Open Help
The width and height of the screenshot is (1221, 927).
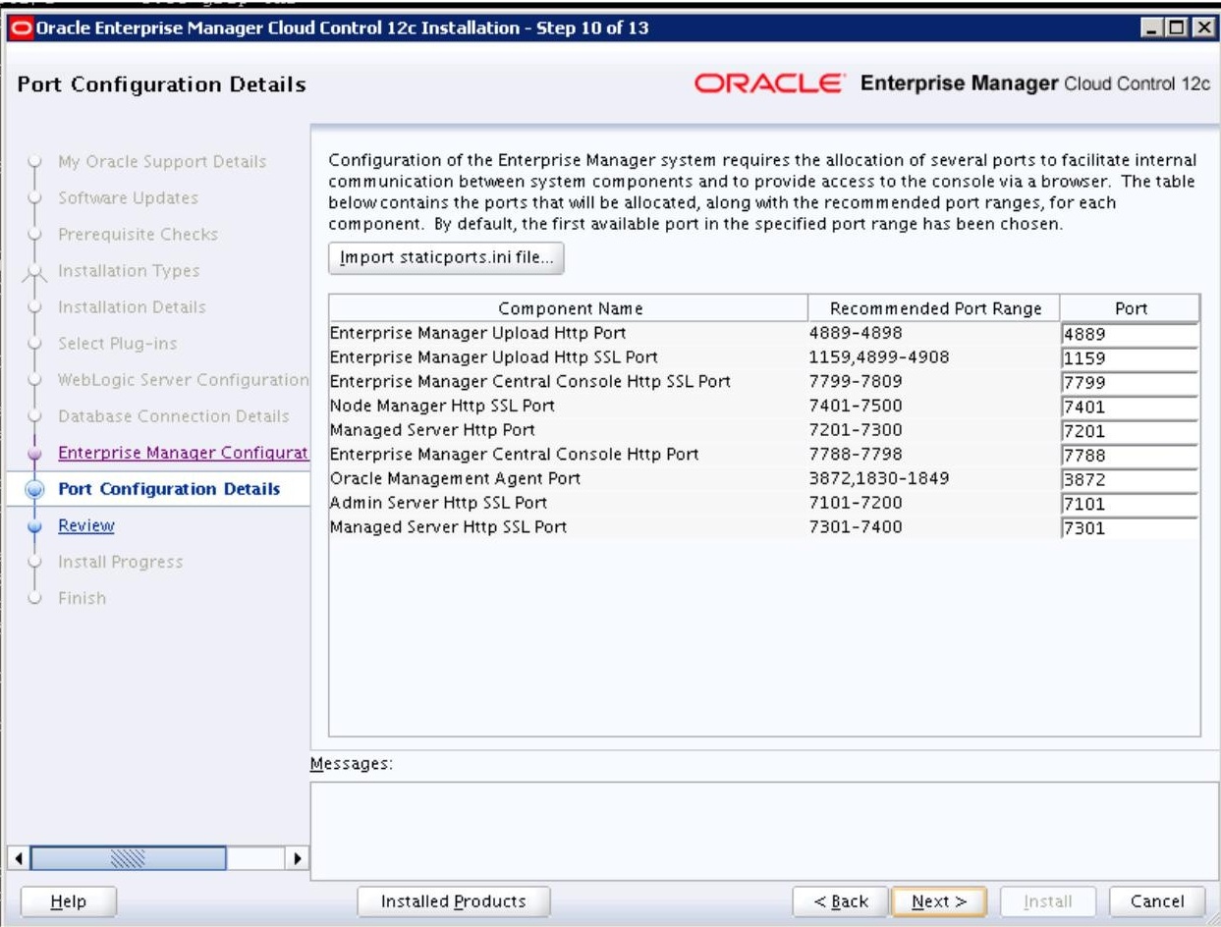click(x=68, y=901)
